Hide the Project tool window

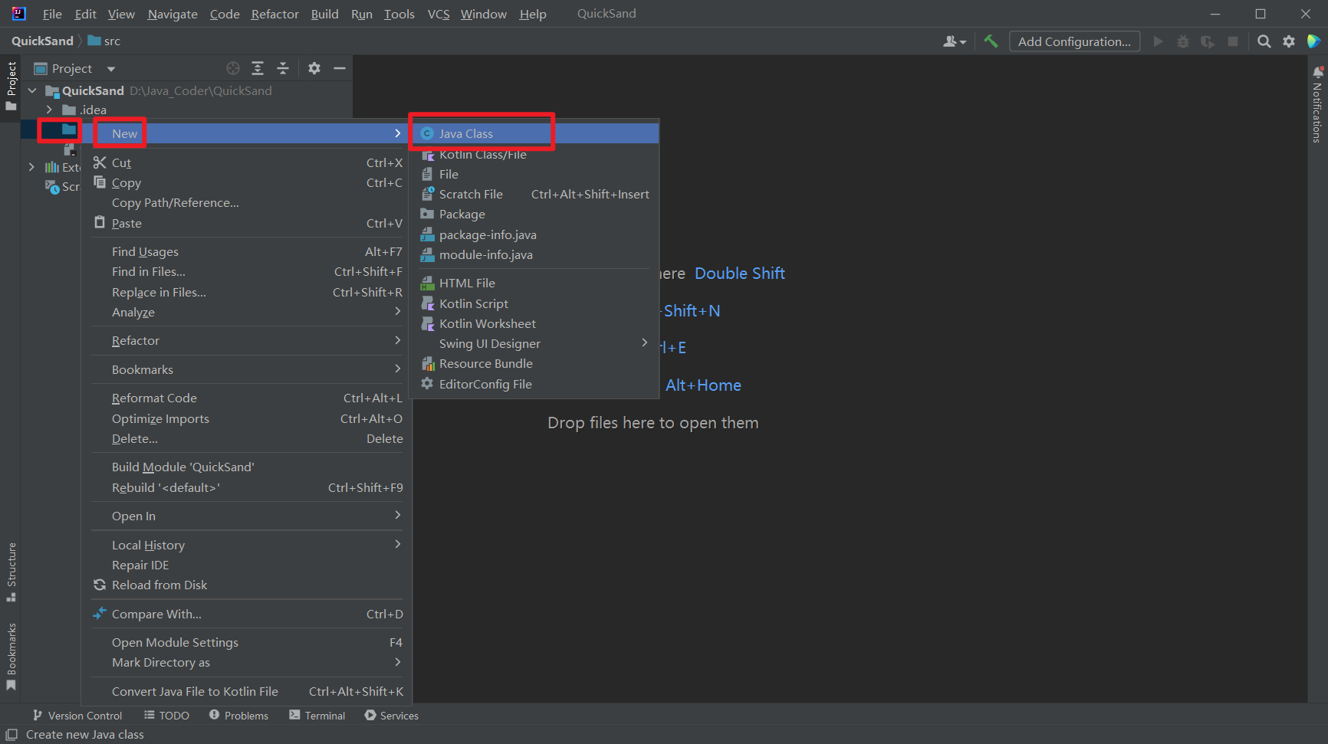(x=340, y=68)
